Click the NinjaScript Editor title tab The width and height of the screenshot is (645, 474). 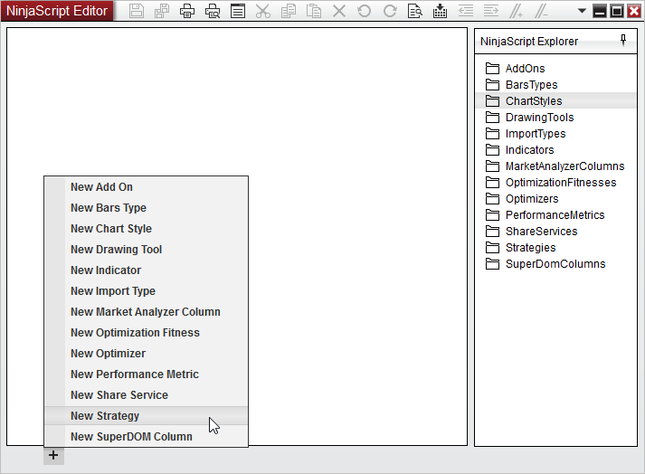click(x=57, y=12)
